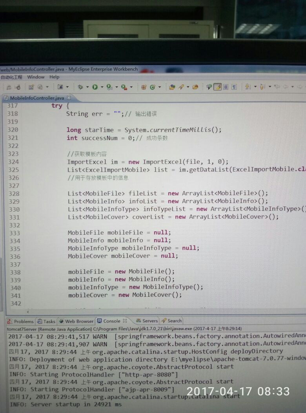The image size is (306, 413).
Task: Click the New Java Class icon
Action: (x=152, y=87)
